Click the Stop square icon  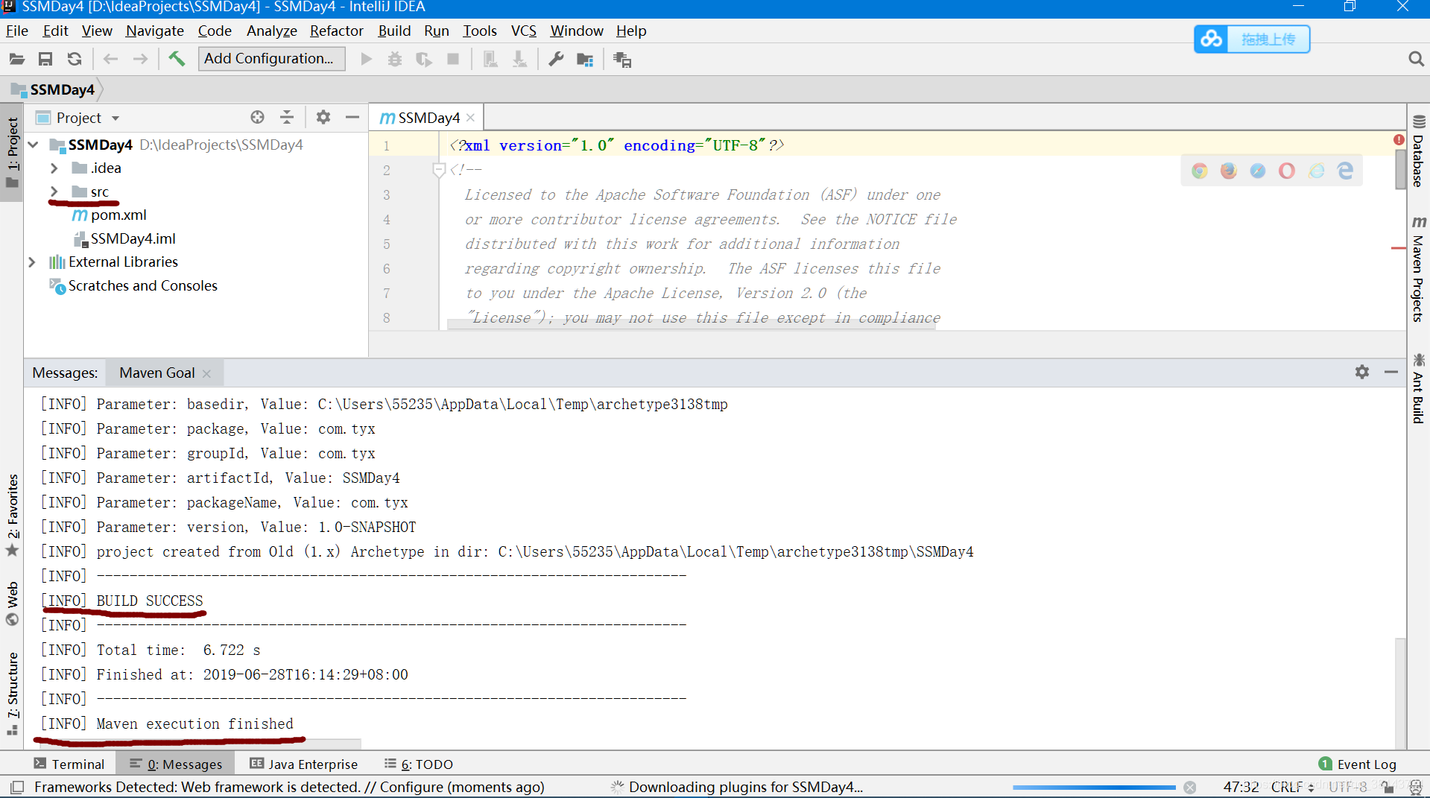coord(453,59)
